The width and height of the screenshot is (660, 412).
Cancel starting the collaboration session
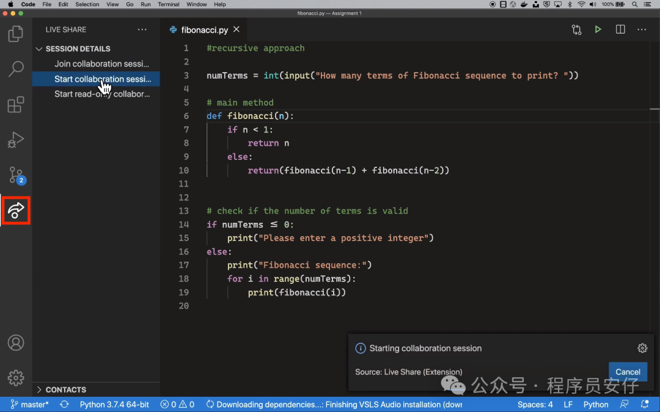[x=628, y=372]
